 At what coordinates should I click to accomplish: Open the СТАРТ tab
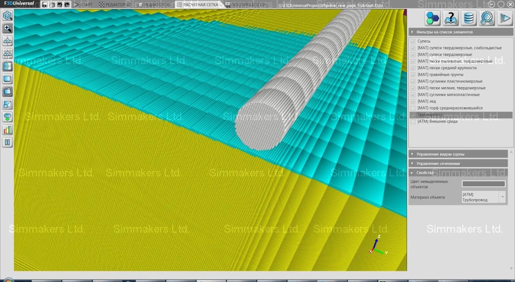tap(83, 5)
